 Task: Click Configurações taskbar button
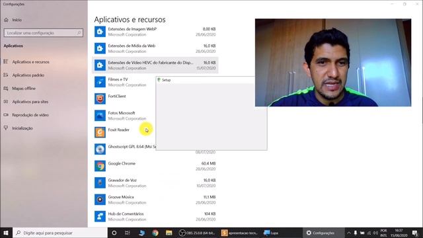(323, 233)
